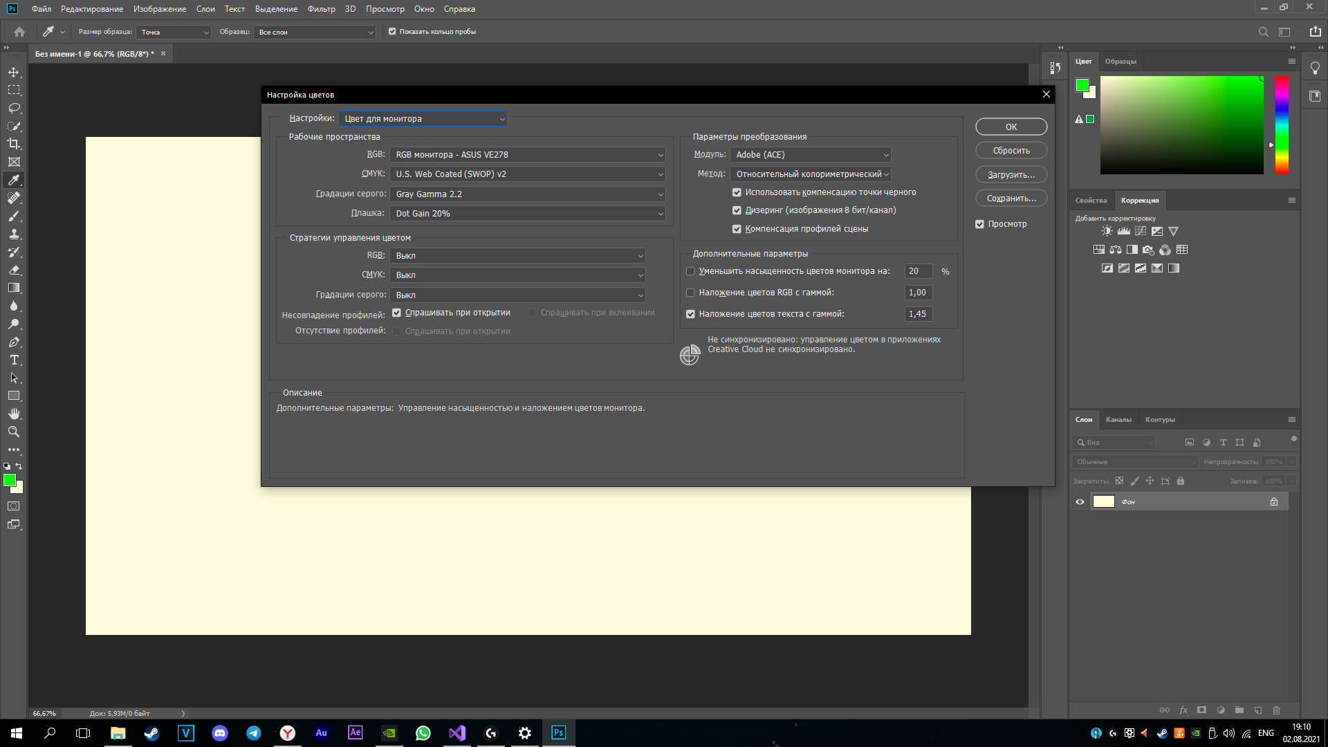Select the Rectangle shape tool
1328x747 pixels.
click(14, 396)
